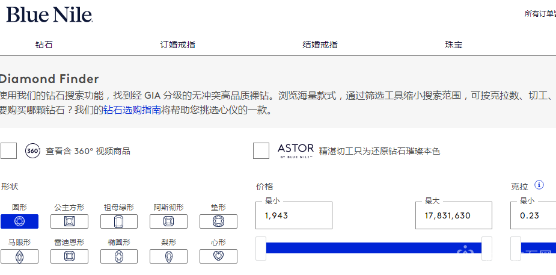Choose the 公主方形 princess shape icon
Screen dimensions: 556x275
69,221
